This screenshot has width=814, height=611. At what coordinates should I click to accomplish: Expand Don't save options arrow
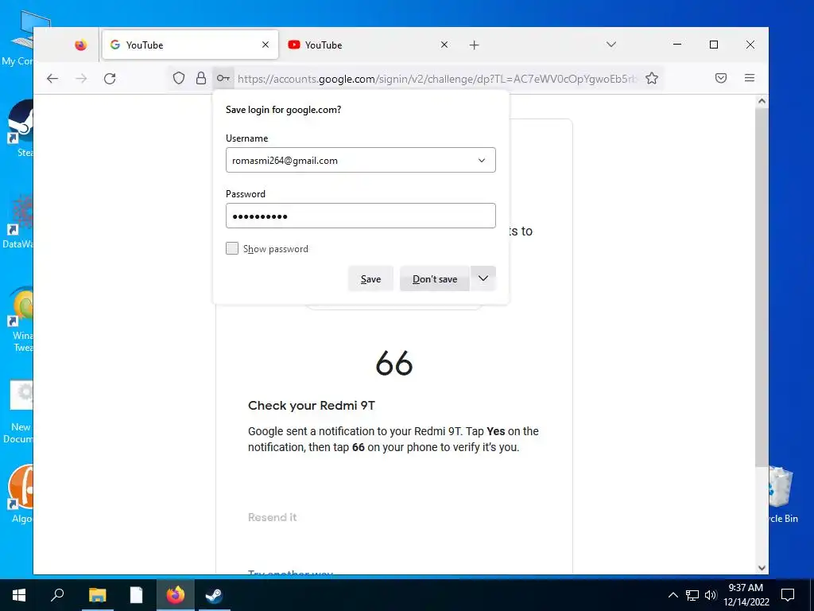pos(483,278)
